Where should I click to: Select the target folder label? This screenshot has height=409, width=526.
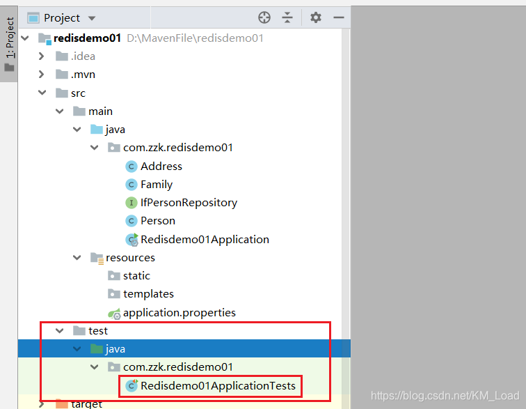(86, 404)
